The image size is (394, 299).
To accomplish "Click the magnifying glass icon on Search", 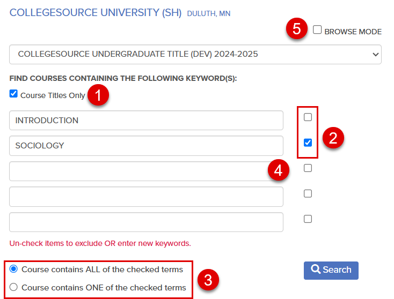I will click(x=316, y=269).
